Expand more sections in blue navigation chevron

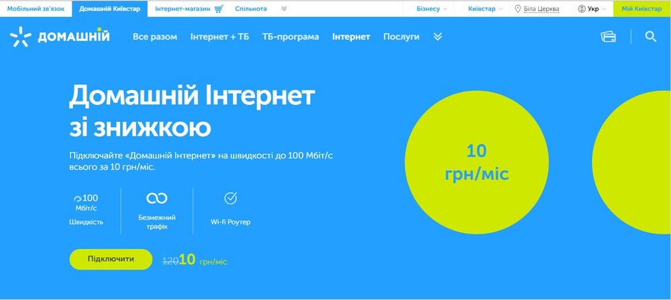[437, 37]
